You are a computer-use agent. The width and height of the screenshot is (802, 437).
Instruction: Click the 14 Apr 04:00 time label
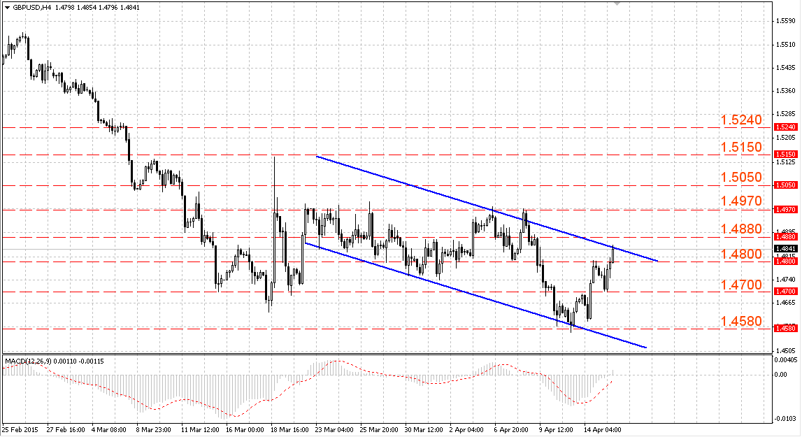603,430
